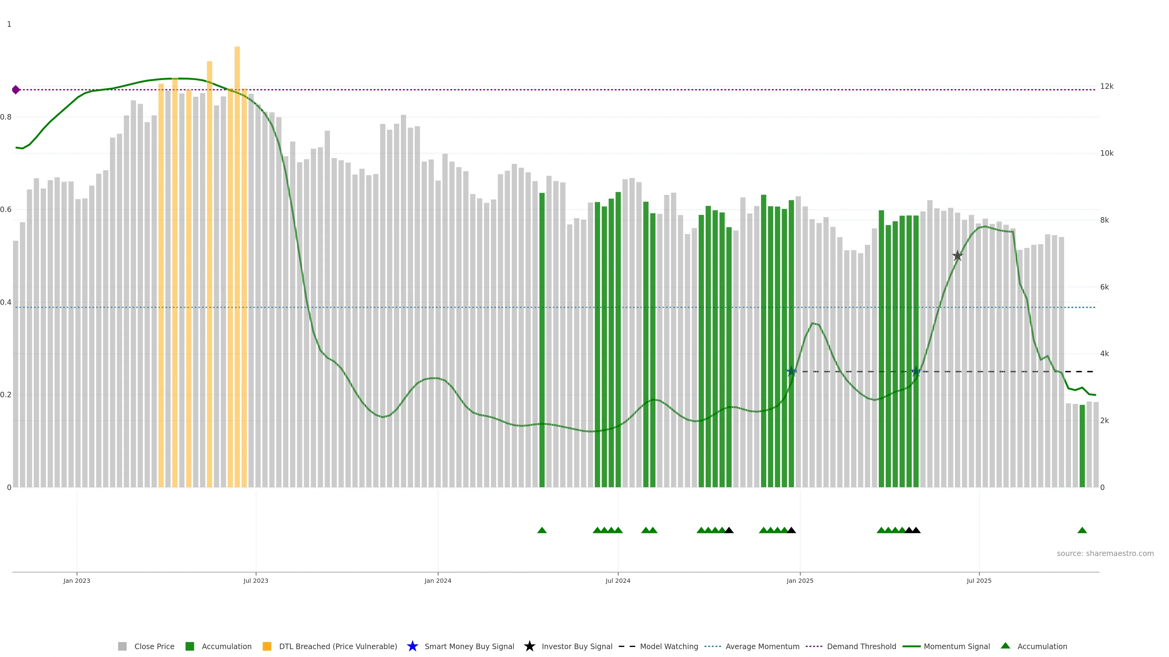
Task: Click the Jul 2025 axis label
Action: click(x=979, y=580)
